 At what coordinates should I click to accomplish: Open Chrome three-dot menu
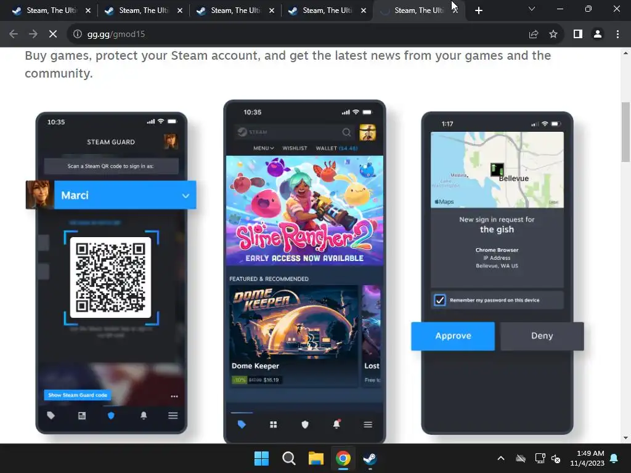click(617, 34)
